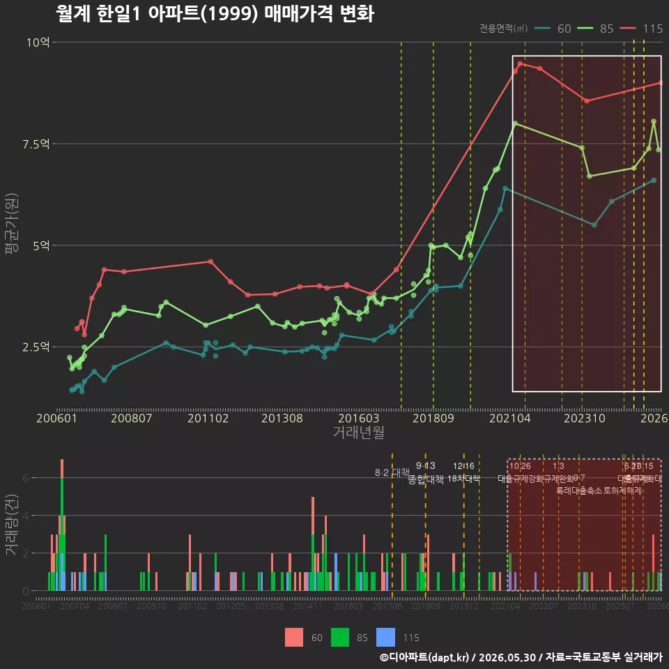Click 200910 on the volume chart axis
This screenshot has width=669, height=669.
pos(151,606)
